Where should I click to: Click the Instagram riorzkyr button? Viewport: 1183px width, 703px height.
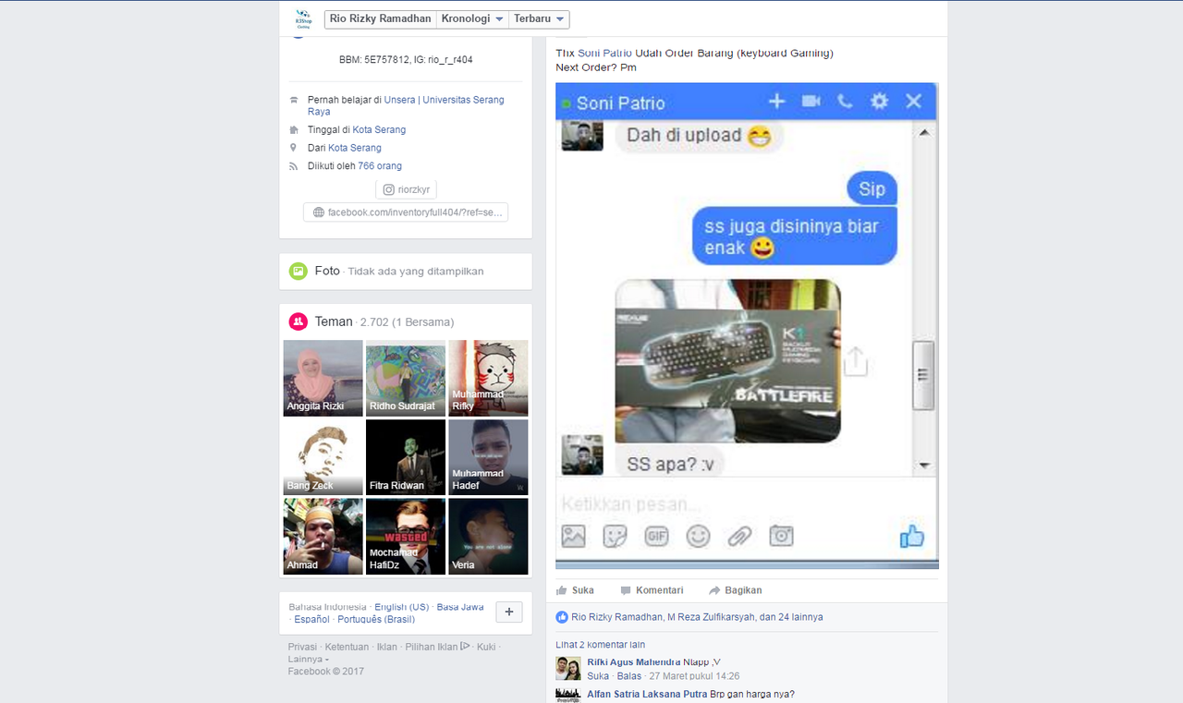coord(406,189)
